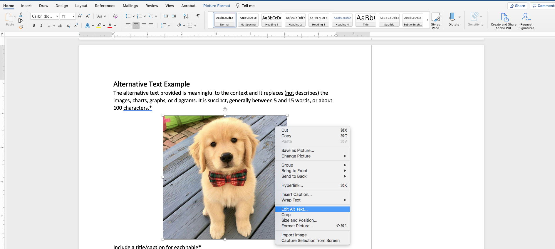555x249 pixels.
Task: Click the Alternative Text Example heading
Action: point(152,84)
